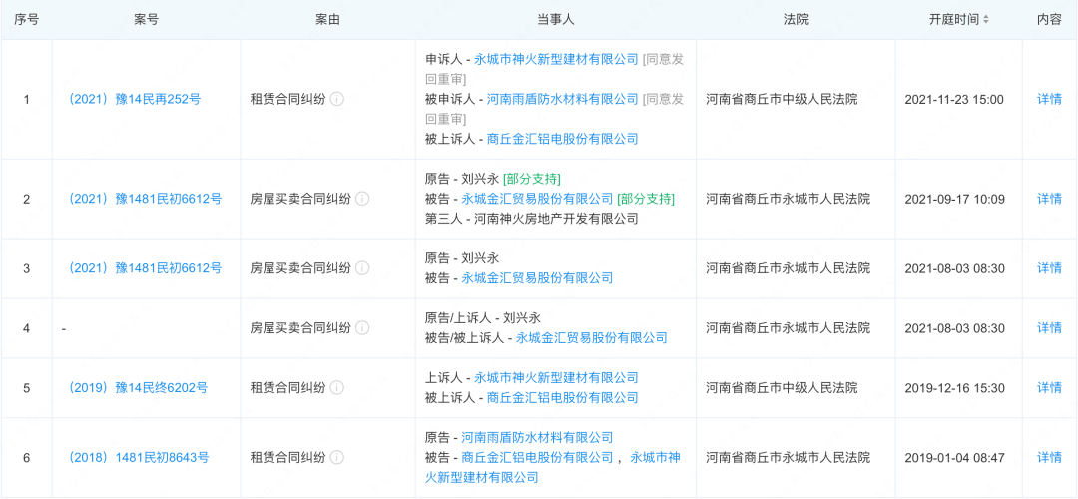Click the sort arrows on the 开庭时间 header

[986, 20]
